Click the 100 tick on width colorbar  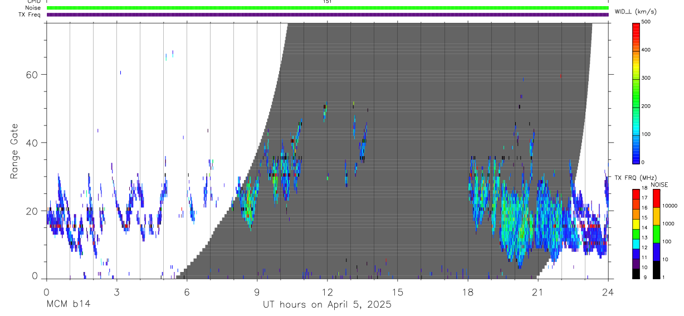point(647,134)
